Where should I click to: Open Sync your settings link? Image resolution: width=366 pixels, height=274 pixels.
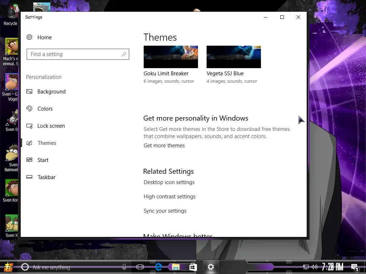point(165,210)
